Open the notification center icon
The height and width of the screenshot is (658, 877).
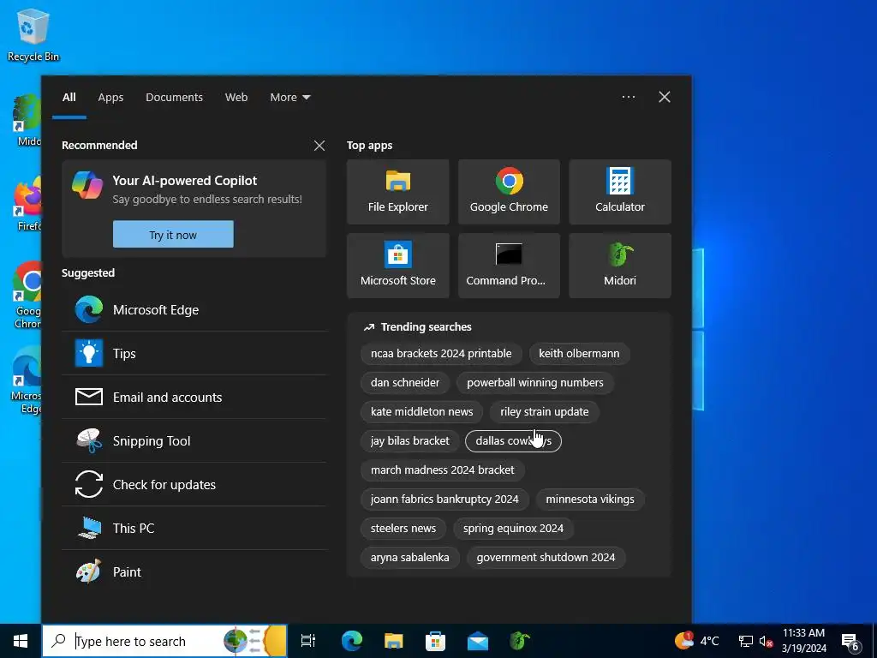(x=850, y=642)
